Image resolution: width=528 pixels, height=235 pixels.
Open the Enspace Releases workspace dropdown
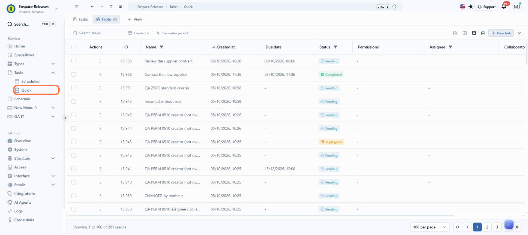pos(57,9)
